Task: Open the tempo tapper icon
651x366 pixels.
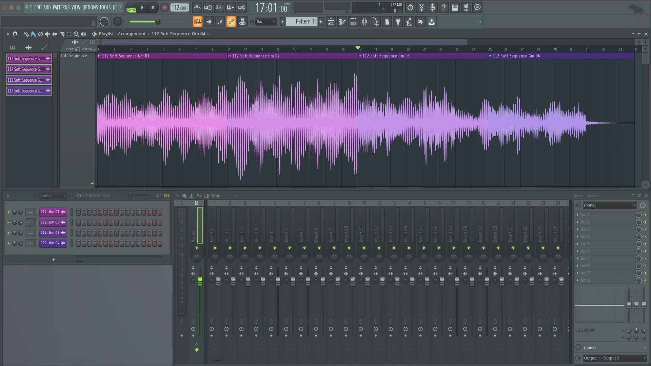Action: (x=409, y=22)
